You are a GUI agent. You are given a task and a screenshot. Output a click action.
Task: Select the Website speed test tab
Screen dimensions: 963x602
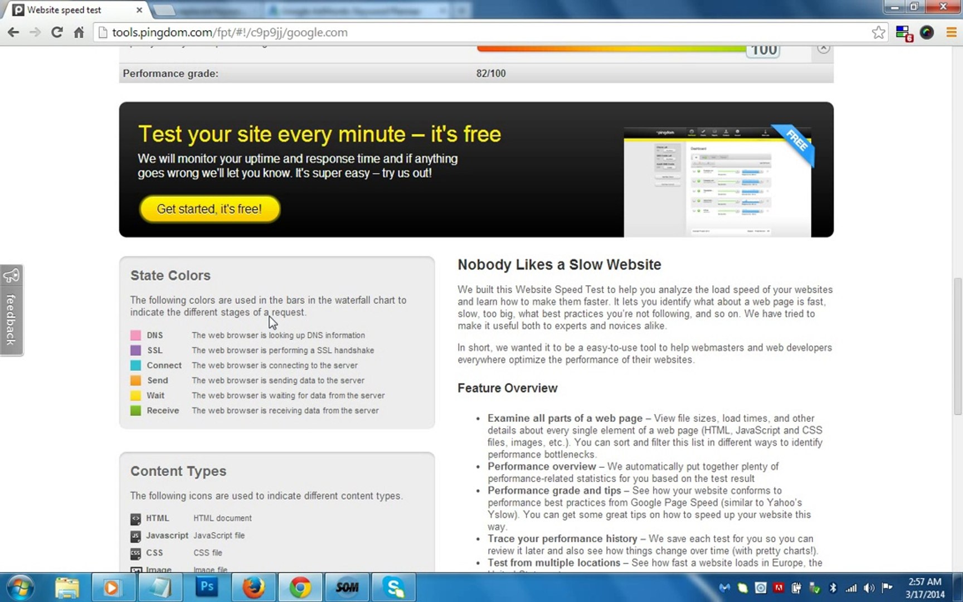pos(64,9)
